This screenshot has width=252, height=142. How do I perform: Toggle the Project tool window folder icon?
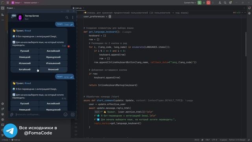(3, 8)
